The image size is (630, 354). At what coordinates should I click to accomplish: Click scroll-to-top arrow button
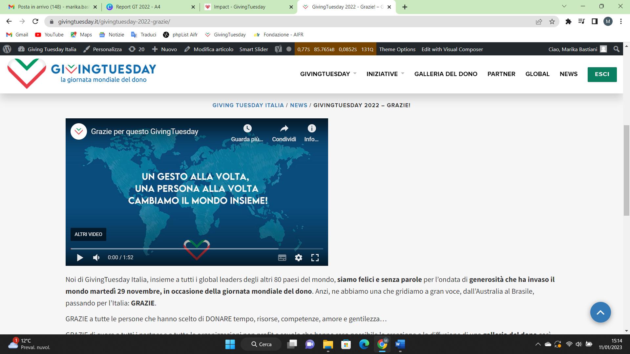(x=600, y=312)
